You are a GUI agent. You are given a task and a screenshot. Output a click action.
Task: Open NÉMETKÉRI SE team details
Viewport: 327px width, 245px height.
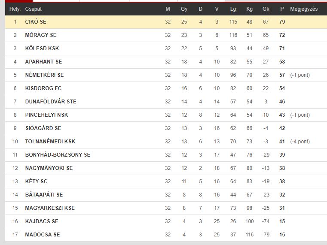click(x=44, y=75)
